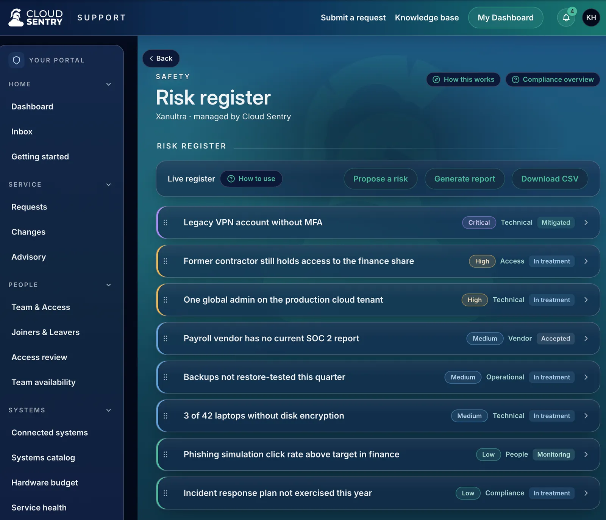Click drag handle on Payroll vendor row

tap(166, 339)
